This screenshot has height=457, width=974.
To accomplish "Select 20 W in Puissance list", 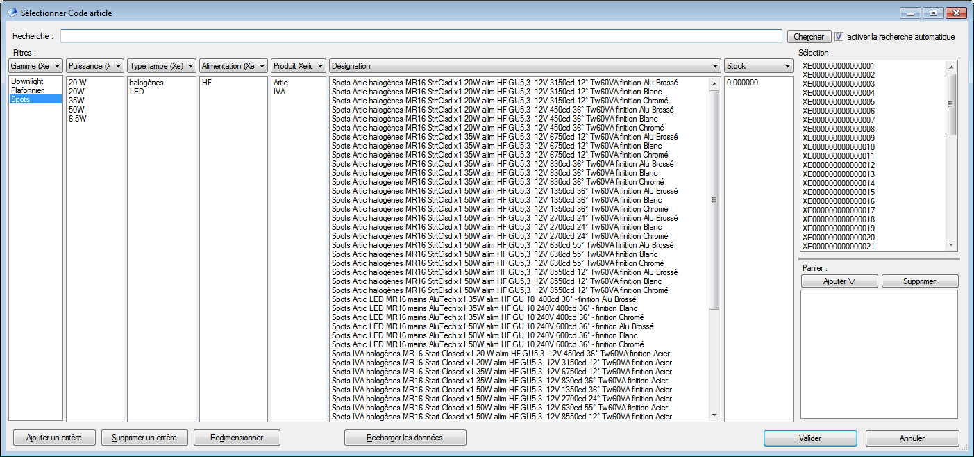I will click(94, 83).
